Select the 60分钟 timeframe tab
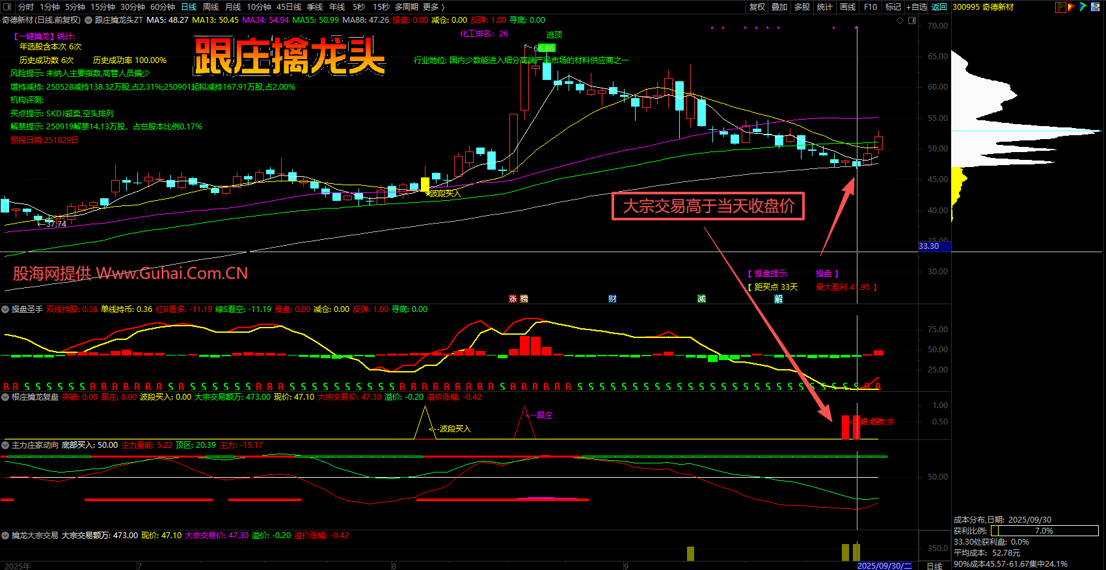Viewport: 1106px width, 570px height. (162, 7)
